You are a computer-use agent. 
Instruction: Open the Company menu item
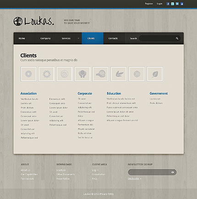pyautogui.click(x=45, y=39)
